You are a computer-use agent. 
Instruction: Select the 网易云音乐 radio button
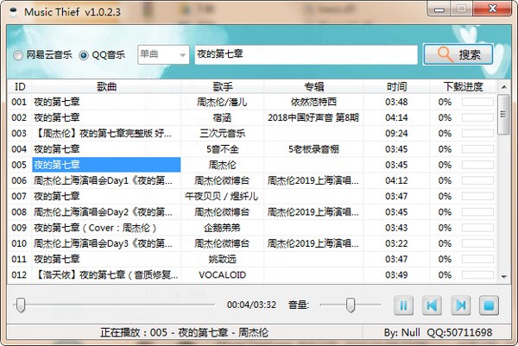coord(18,55)
